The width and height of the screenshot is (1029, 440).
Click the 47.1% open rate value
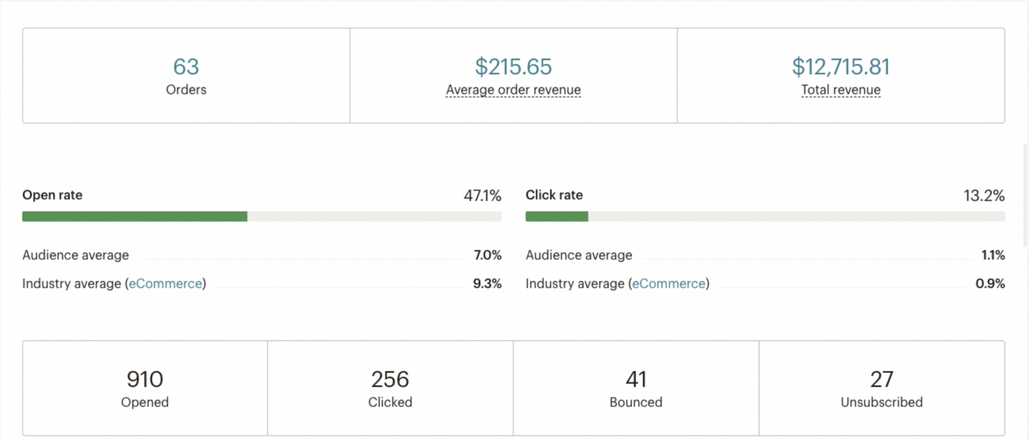(x=482, y=196)
